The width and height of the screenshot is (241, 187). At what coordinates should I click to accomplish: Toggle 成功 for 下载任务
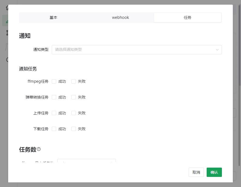pos(54,129)
